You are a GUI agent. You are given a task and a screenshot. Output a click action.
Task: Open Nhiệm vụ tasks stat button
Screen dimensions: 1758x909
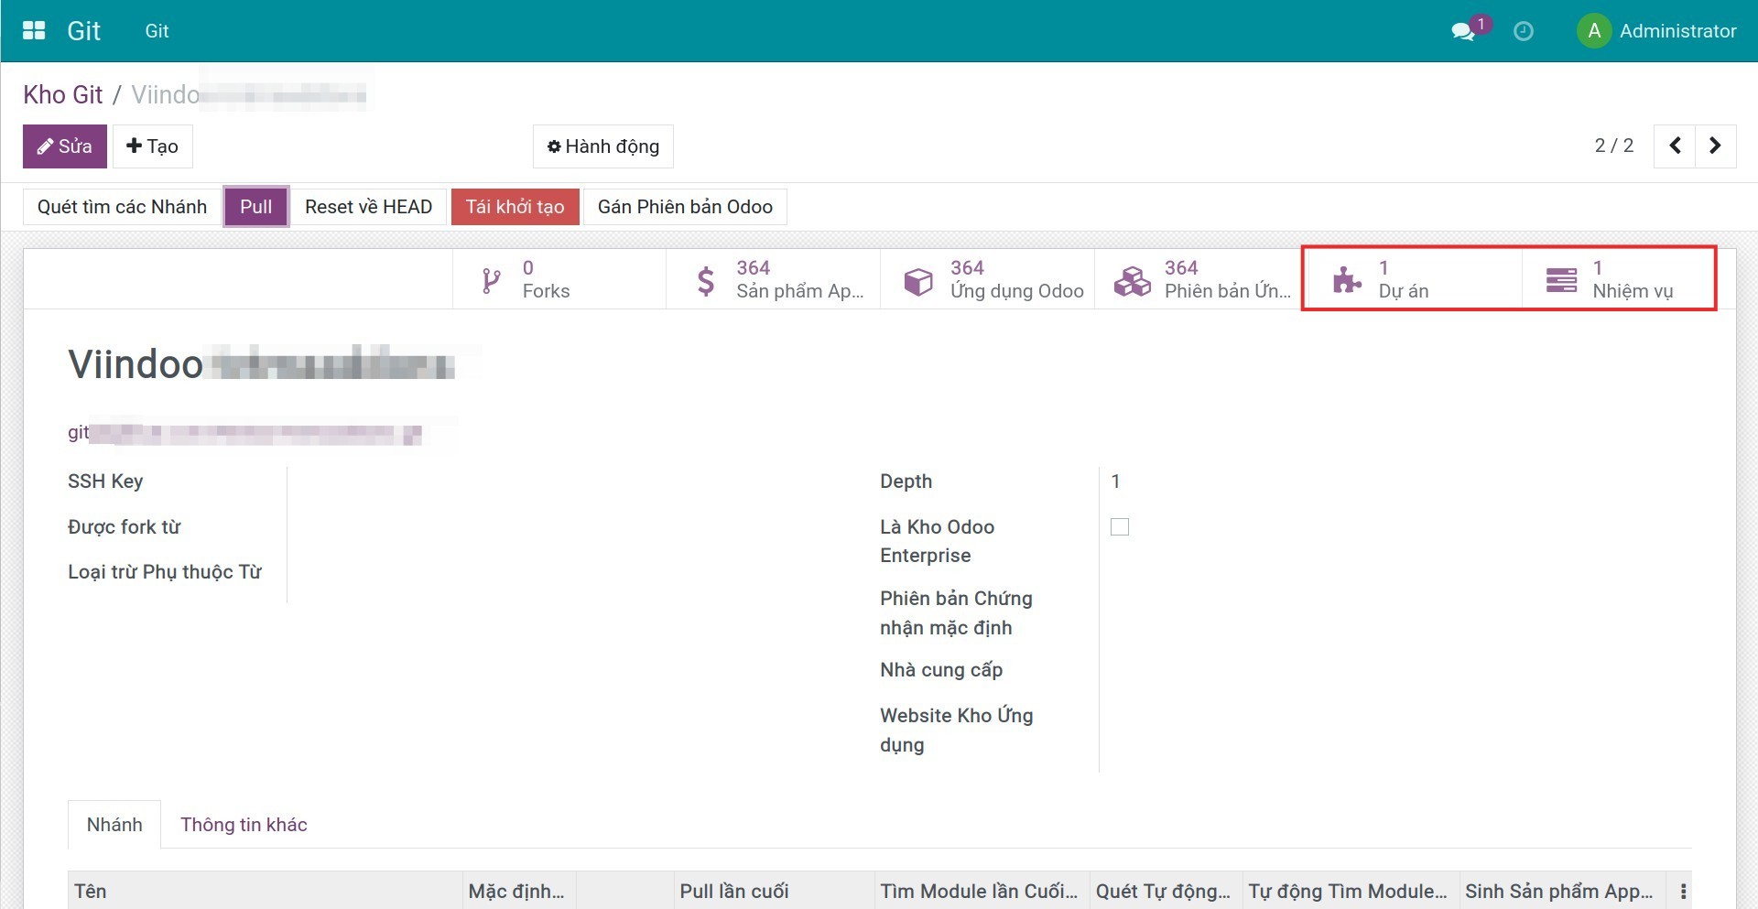1621,279
